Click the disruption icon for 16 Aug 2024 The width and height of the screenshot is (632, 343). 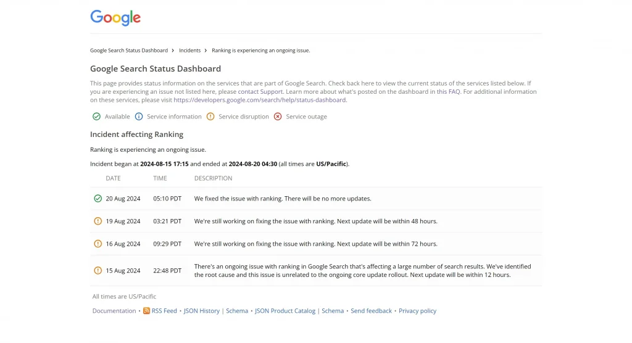tap(98, 244)
